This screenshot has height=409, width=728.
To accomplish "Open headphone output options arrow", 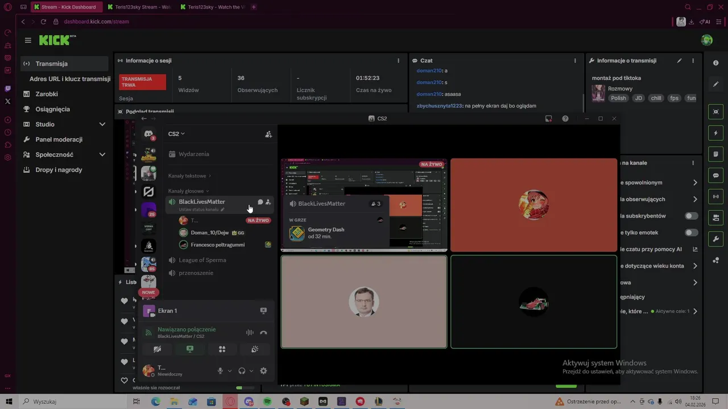I will pyautogui.click(x=251, y=371).
